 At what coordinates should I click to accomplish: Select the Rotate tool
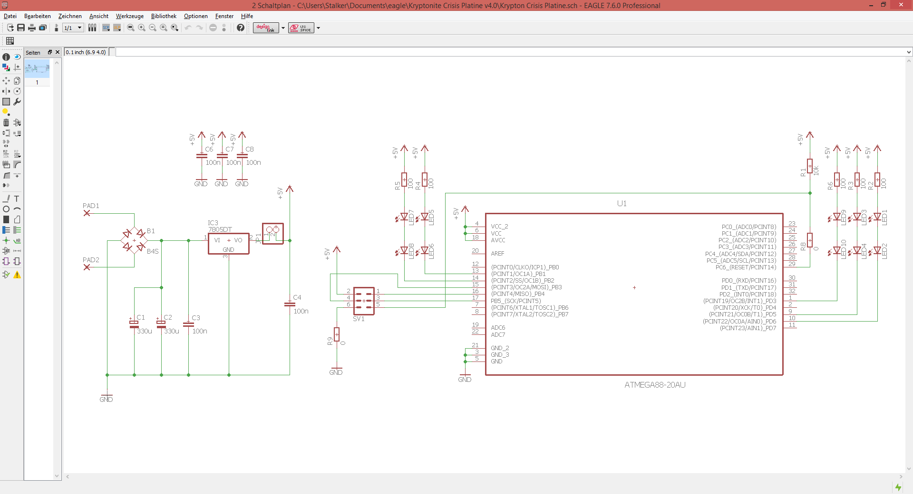(x=17, y=91)
